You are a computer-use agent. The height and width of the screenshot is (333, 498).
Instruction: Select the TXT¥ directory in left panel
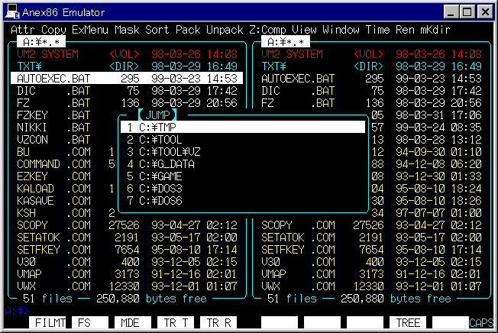32,66
